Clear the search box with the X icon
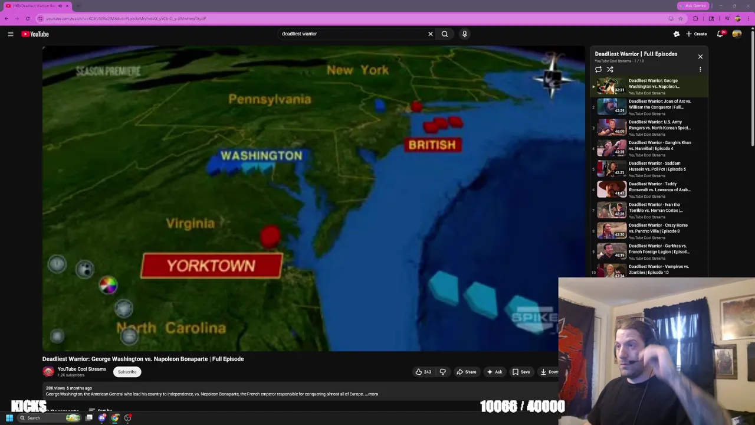The width and height of the screenshot is (755, 425). point(431,34)
